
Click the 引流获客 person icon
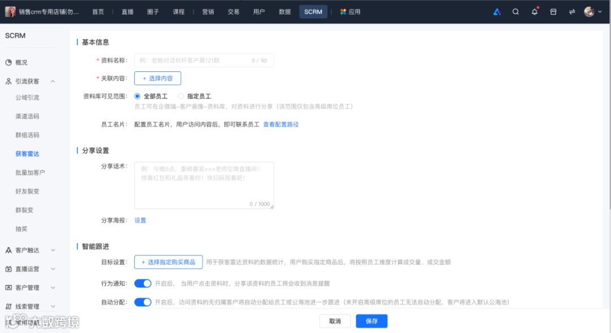pos(8,81)
